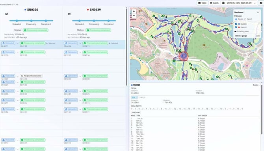Click the SN0320 column header
This screenshot has width=264, height=151.
(31, 10)
